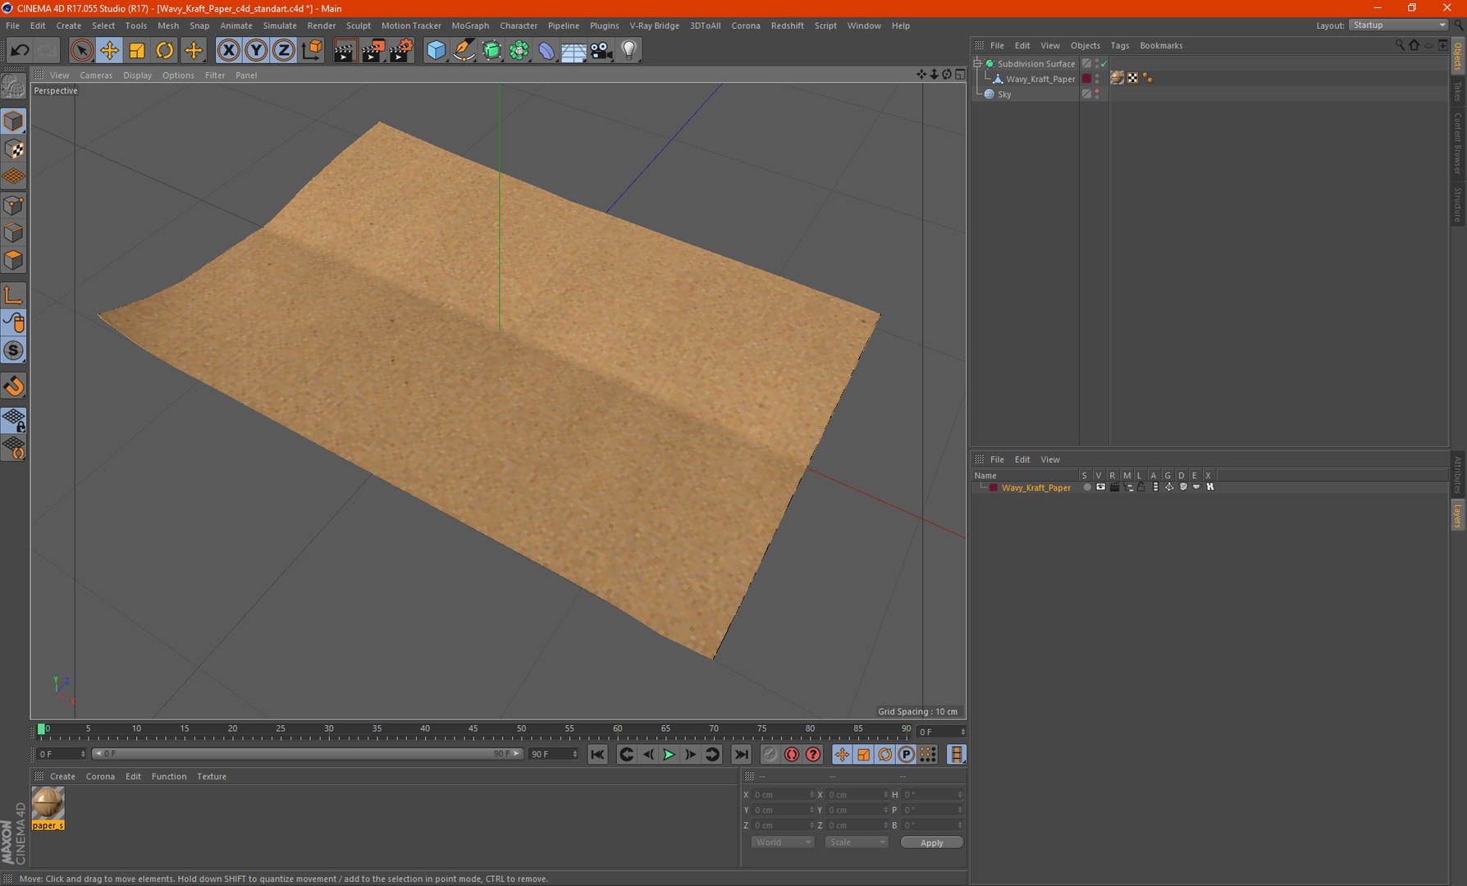The image size is (1467, 886).
Task: Switch to the Layers side tab
Action: 1458,516
